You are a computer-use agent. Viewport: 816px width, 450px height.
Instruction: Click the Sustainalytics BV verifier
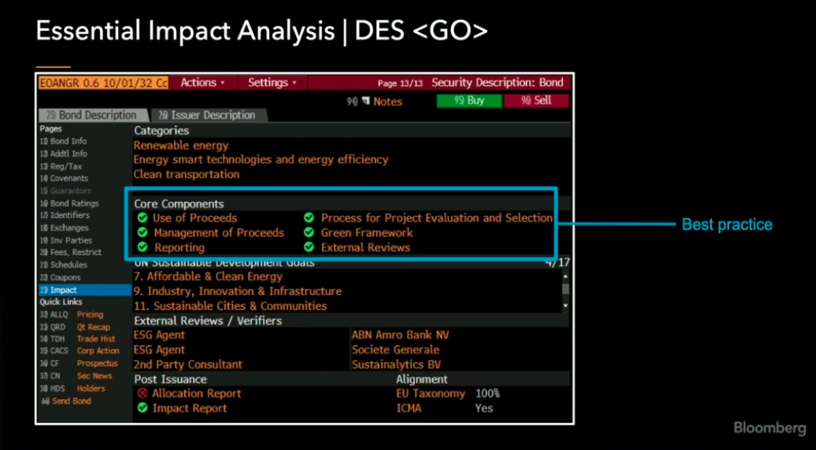click(x=397, y=364)
